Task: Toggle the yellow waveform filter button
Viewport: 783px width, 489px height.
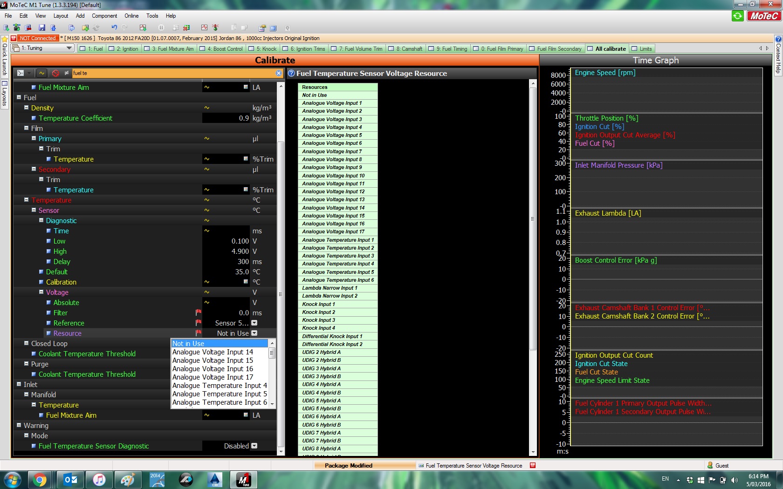Action: pyautogui.click(x=42, y=73)
